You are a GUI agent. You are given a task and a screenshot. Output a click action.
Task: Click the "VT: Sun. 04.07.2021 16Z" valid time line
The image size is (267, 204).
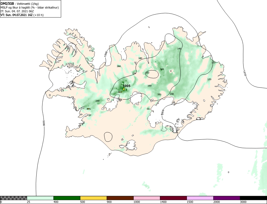point(22,15)
